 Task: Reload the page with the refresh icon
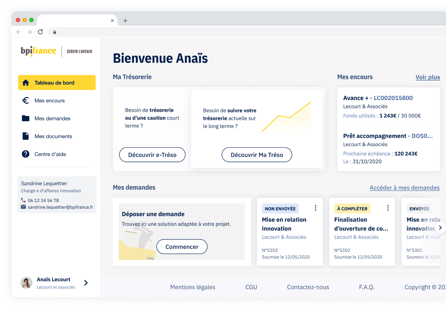(x=40, y=32)
